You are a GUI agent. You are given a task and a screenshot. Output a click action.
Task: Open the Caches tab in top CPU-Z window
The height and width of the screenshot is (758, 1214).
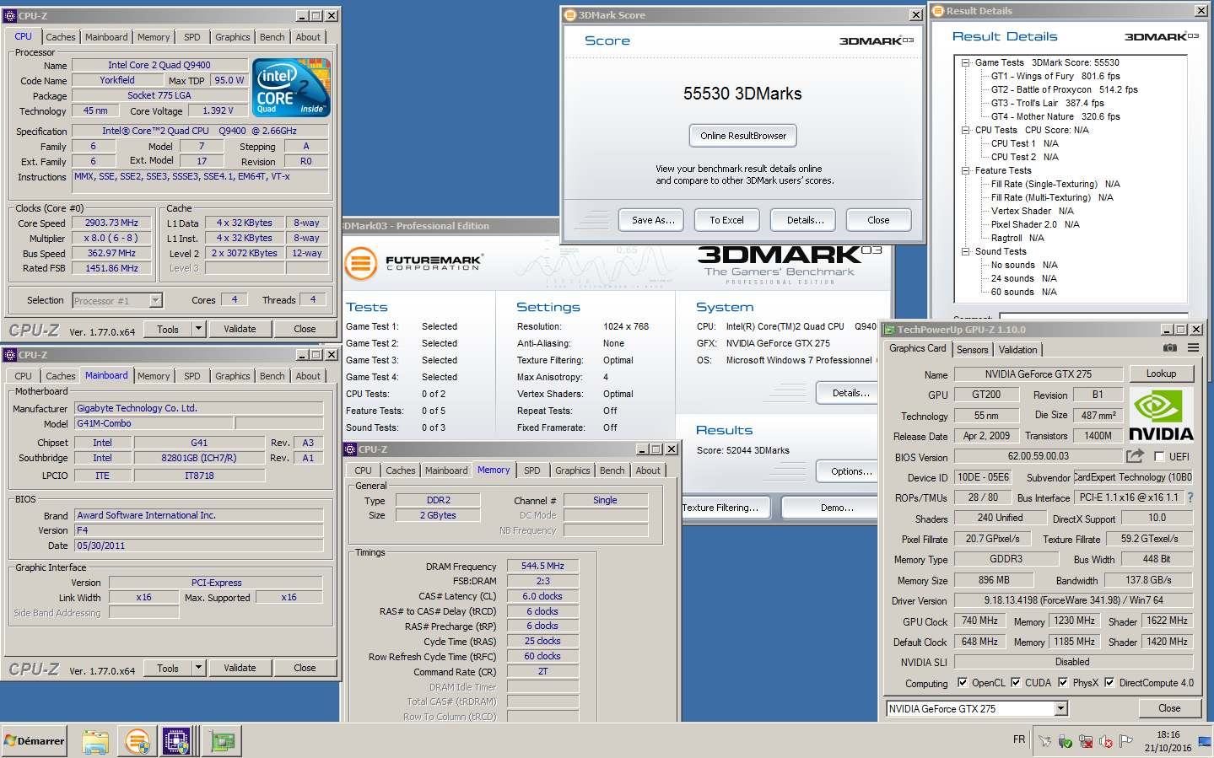point(60,37)
